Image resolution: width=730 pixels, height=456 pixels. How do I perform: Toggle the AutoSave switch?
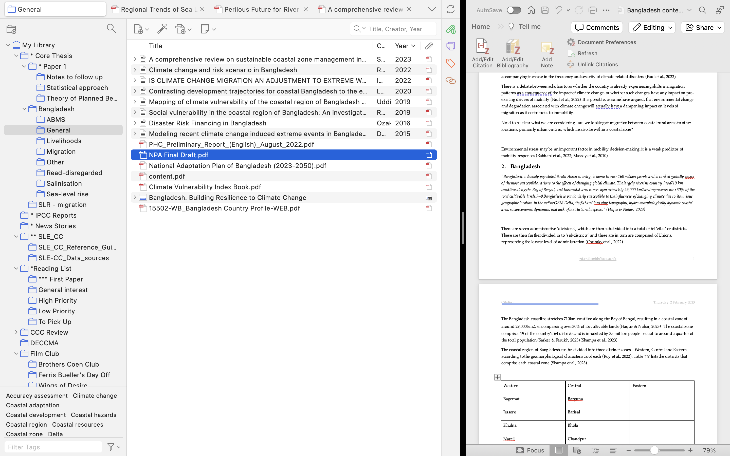[x=514, y=10]
